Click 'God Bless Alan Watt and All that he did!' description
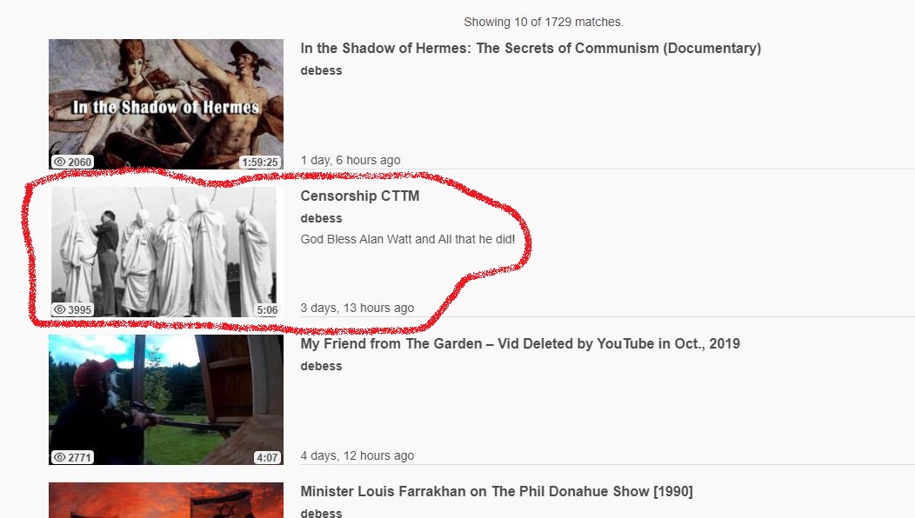Screen dimensions: 915x518 point(407,239)
